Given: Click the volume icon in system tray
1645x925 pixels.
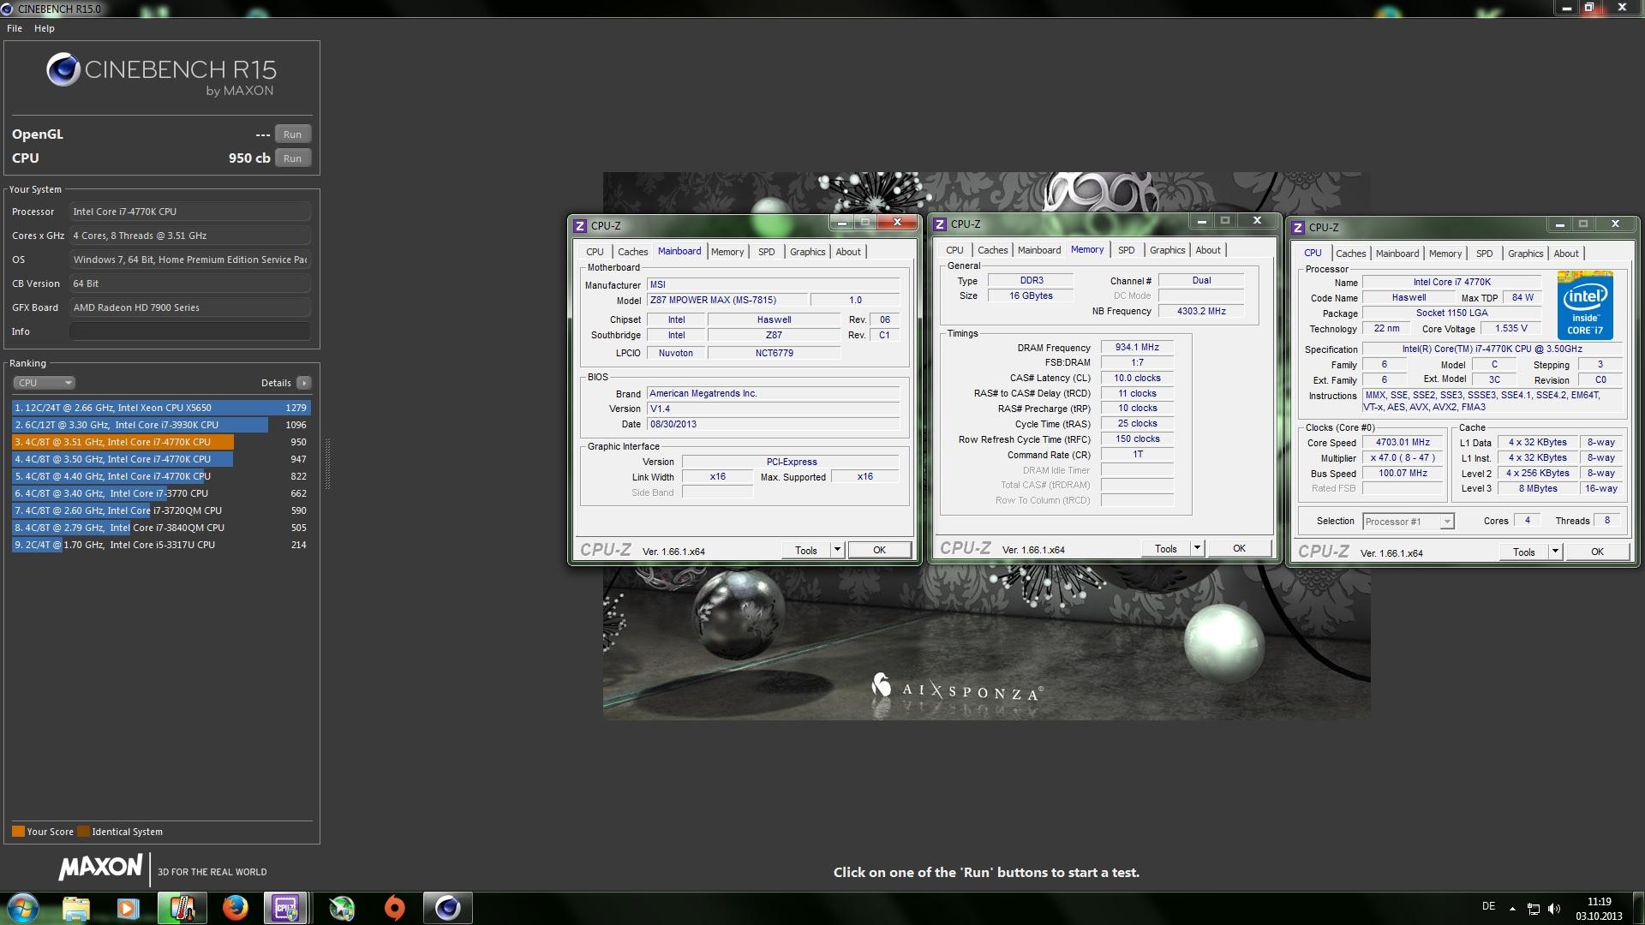Looking at the screenshot, I should point(1554,908).
